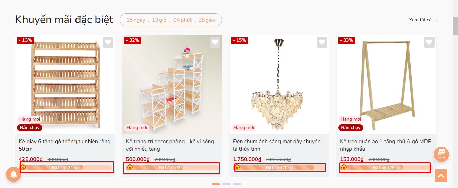Click the orange notification bell icon

click(x=14, y=174)
